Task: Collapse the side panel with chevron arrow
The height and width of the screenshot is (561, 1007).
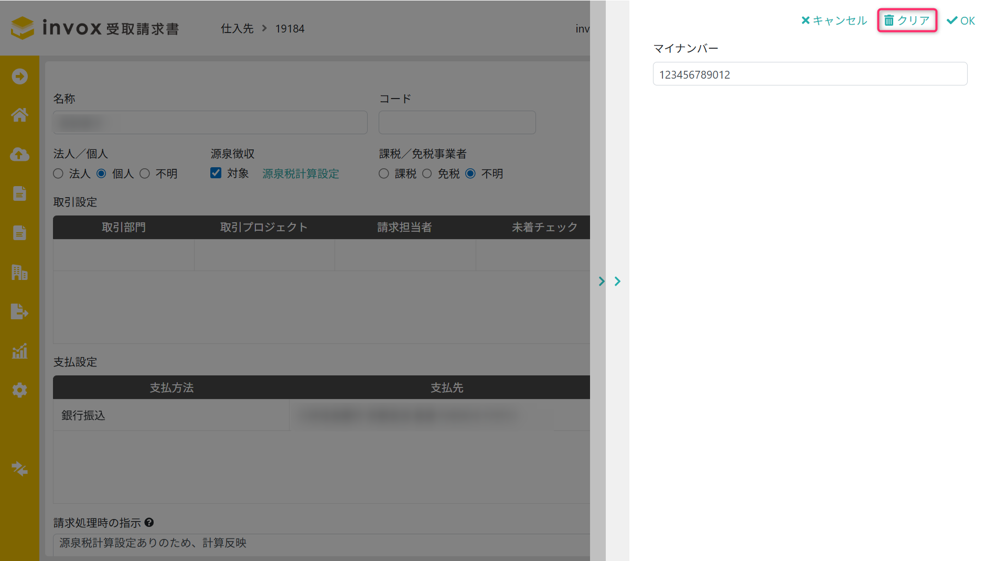Action: 617,282
